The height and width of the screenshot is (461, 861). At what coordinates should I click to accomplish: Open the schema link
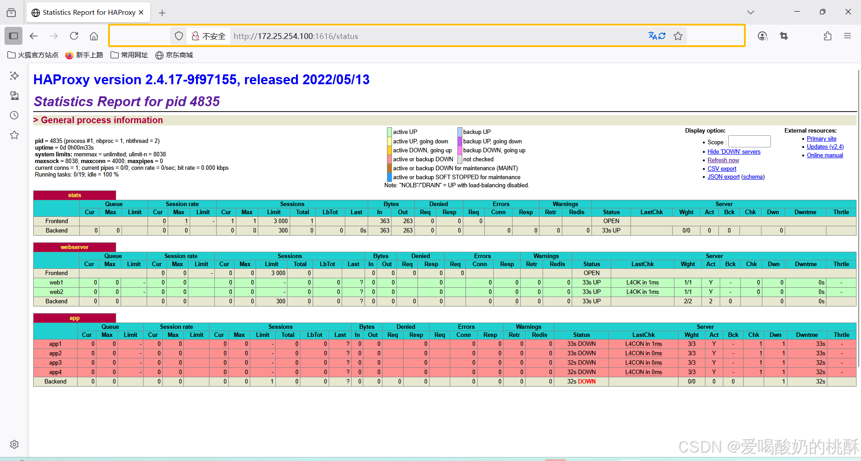pyautogui.click(x=753, y=177)
